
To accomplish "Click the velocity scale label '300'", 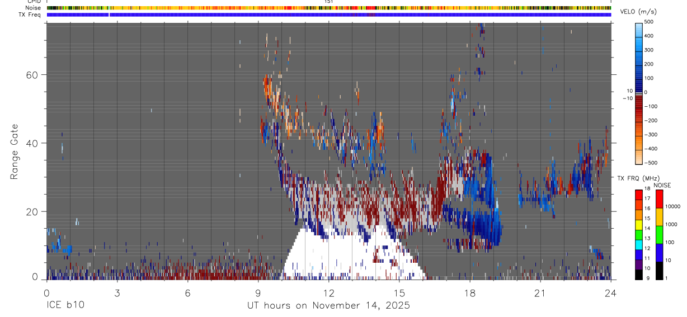I will click(649, 50).
